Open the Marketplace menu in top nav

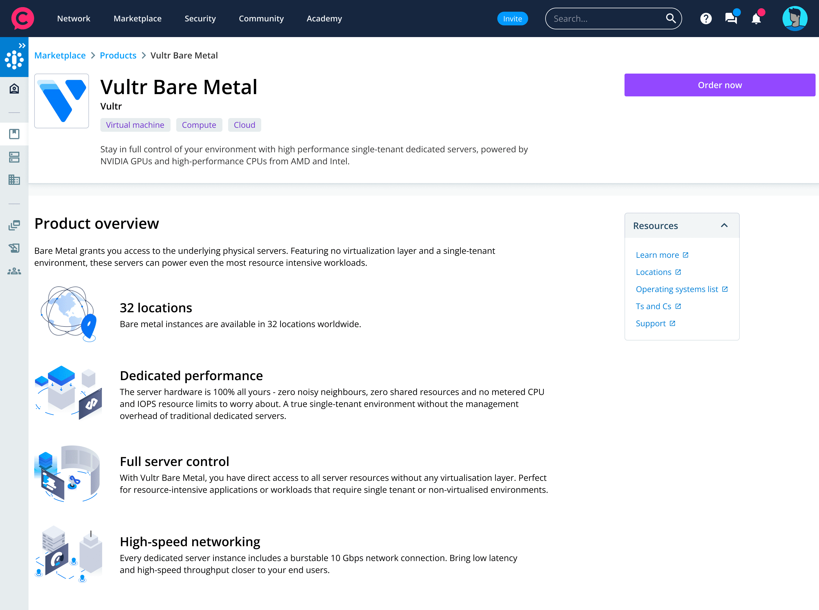coord(137,19)
